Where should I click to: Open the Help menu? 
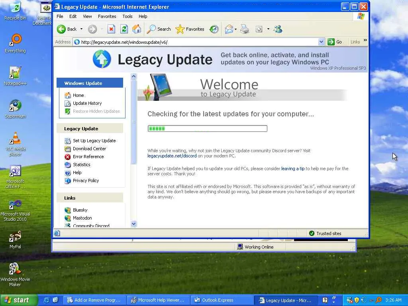pyautogui.click(x=143, y=16)
